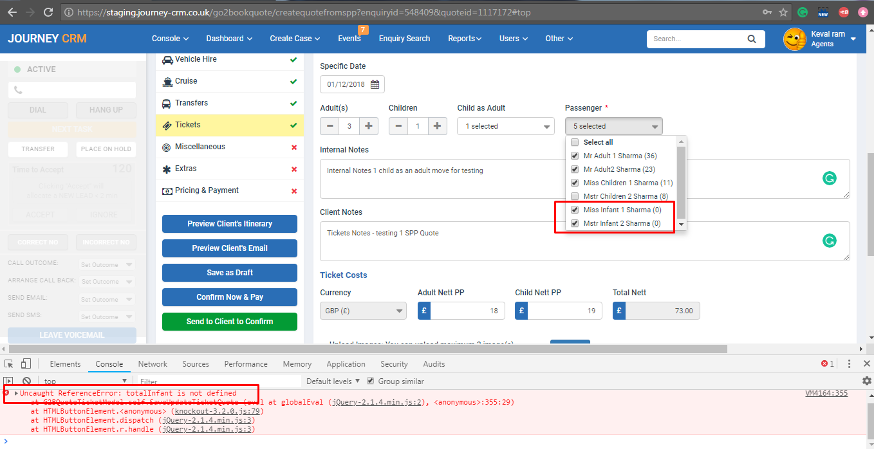Click the Keval ram avatar image

pos(794,39)
